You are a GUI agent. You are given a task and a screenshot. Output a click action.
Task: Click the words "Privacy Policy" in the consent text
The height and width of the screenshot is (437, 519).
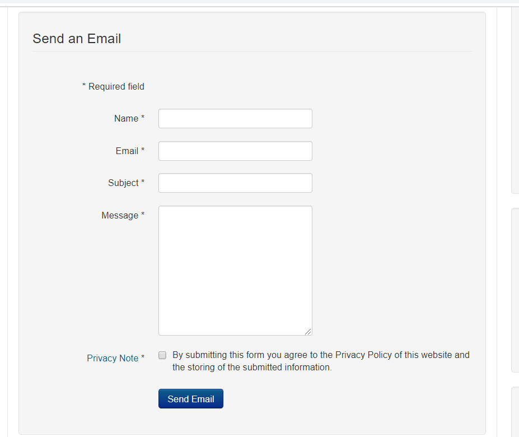(x=363, y=355)
